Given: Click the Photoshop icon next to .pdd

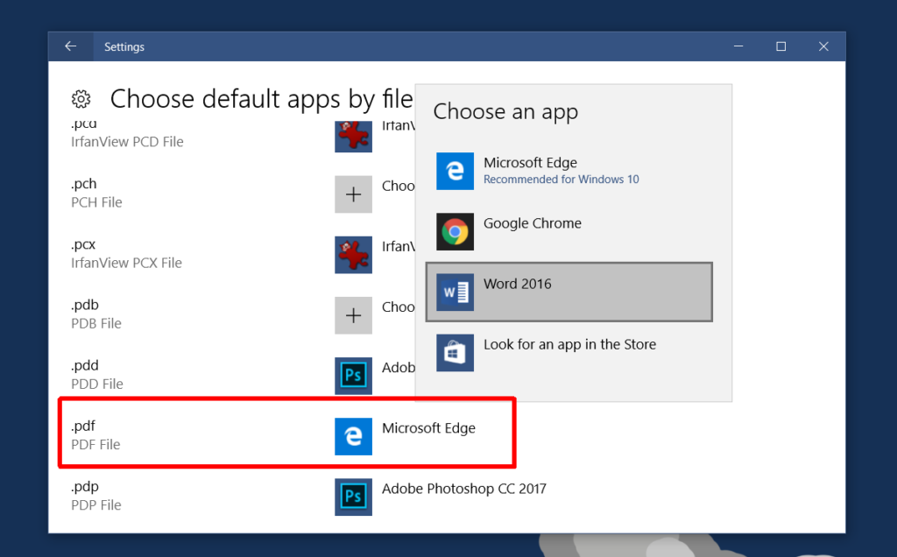Looking at the screenshot, I should click(x=353, y=375).
